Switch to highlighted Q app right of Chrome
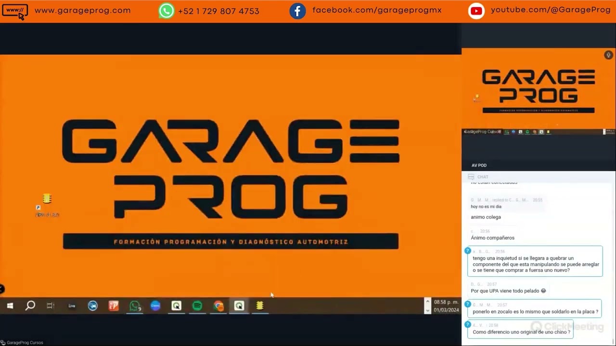This screenshot has width=616, height=346. [x=239, y=306]
